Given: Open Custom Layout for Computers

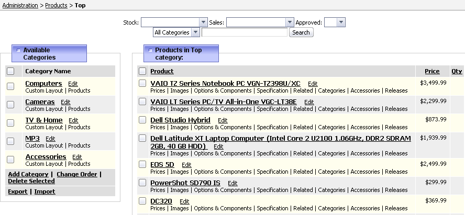Looking at the screenshot, I should (x=44, y=90).
